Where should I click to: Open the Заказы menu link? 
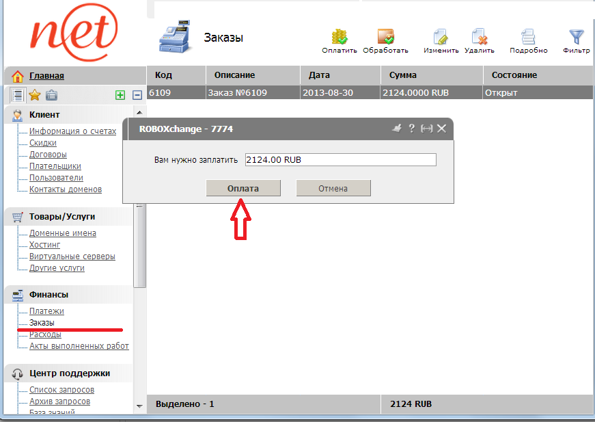click(x=42, y=323)
